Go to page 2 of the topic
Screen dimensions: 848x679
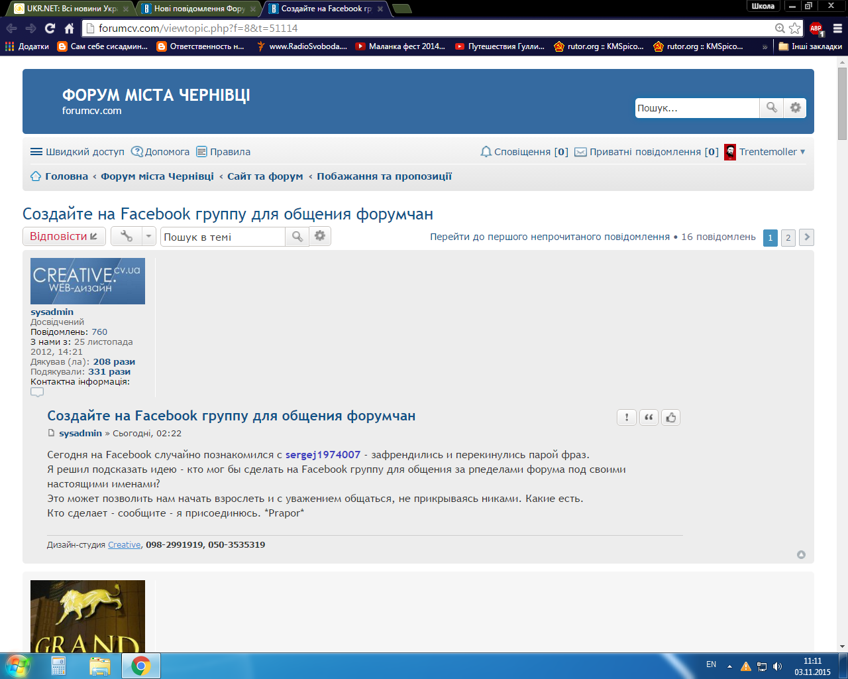pyautogui.click(x=788, y=237)
